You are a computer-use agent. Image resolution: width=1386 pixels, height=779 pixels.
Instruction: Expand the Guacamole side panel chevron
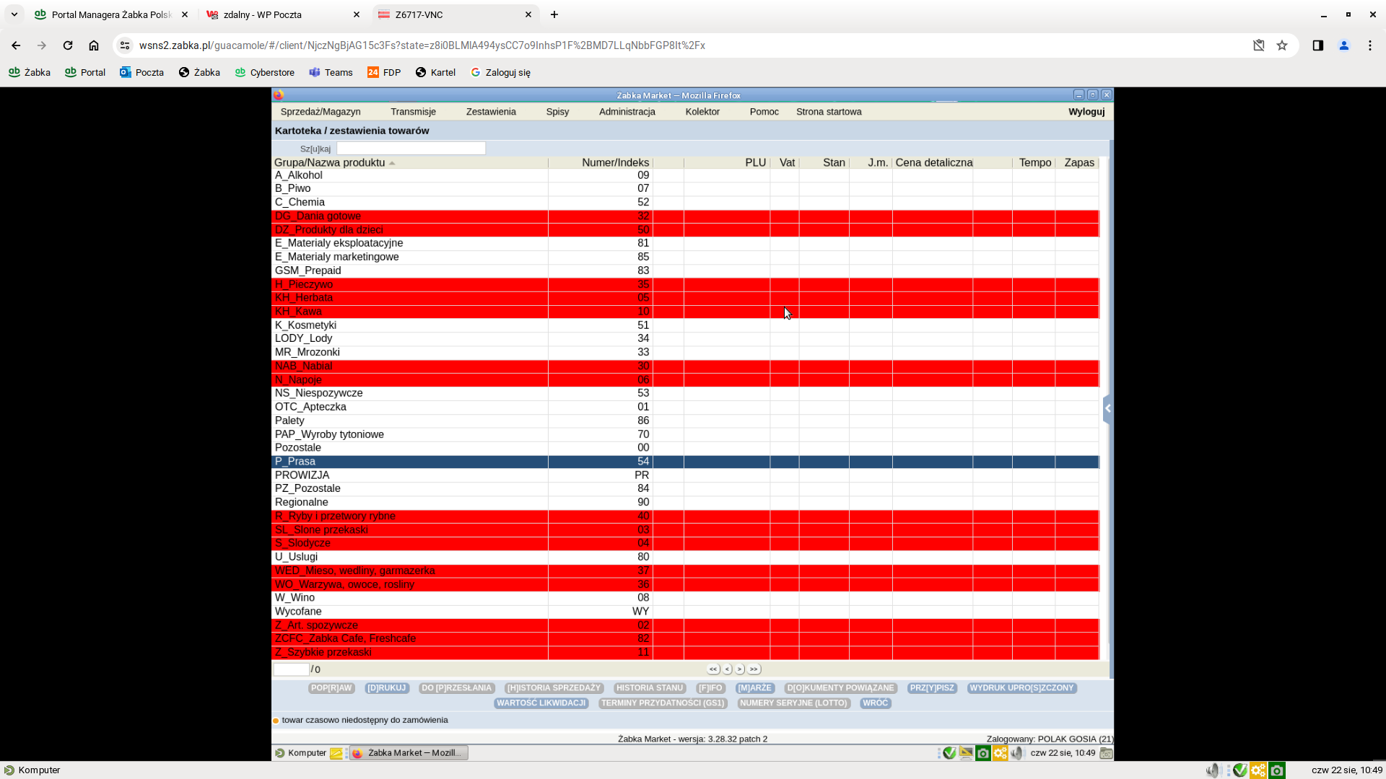coord(1107,408)
